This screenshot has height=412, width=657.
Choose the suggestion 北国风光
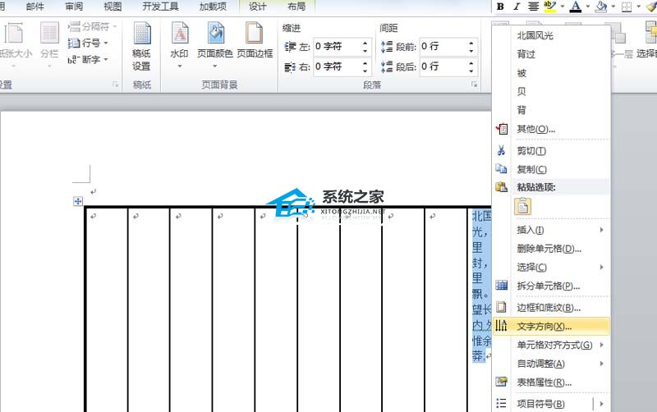535,35
